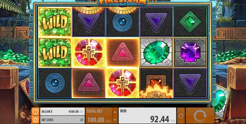Increase total bet with the up arrow
Viewport: 246px width, 124px height.
pos(115,112)
